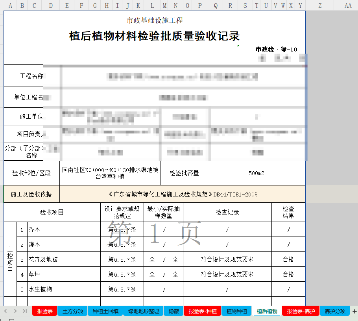Click the previous sheet navigation arrow
This screenshot has width=358, height=321.
(6, 311)
